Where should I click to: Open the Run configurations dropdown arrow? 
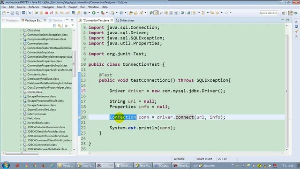click(x=98, y=13)
